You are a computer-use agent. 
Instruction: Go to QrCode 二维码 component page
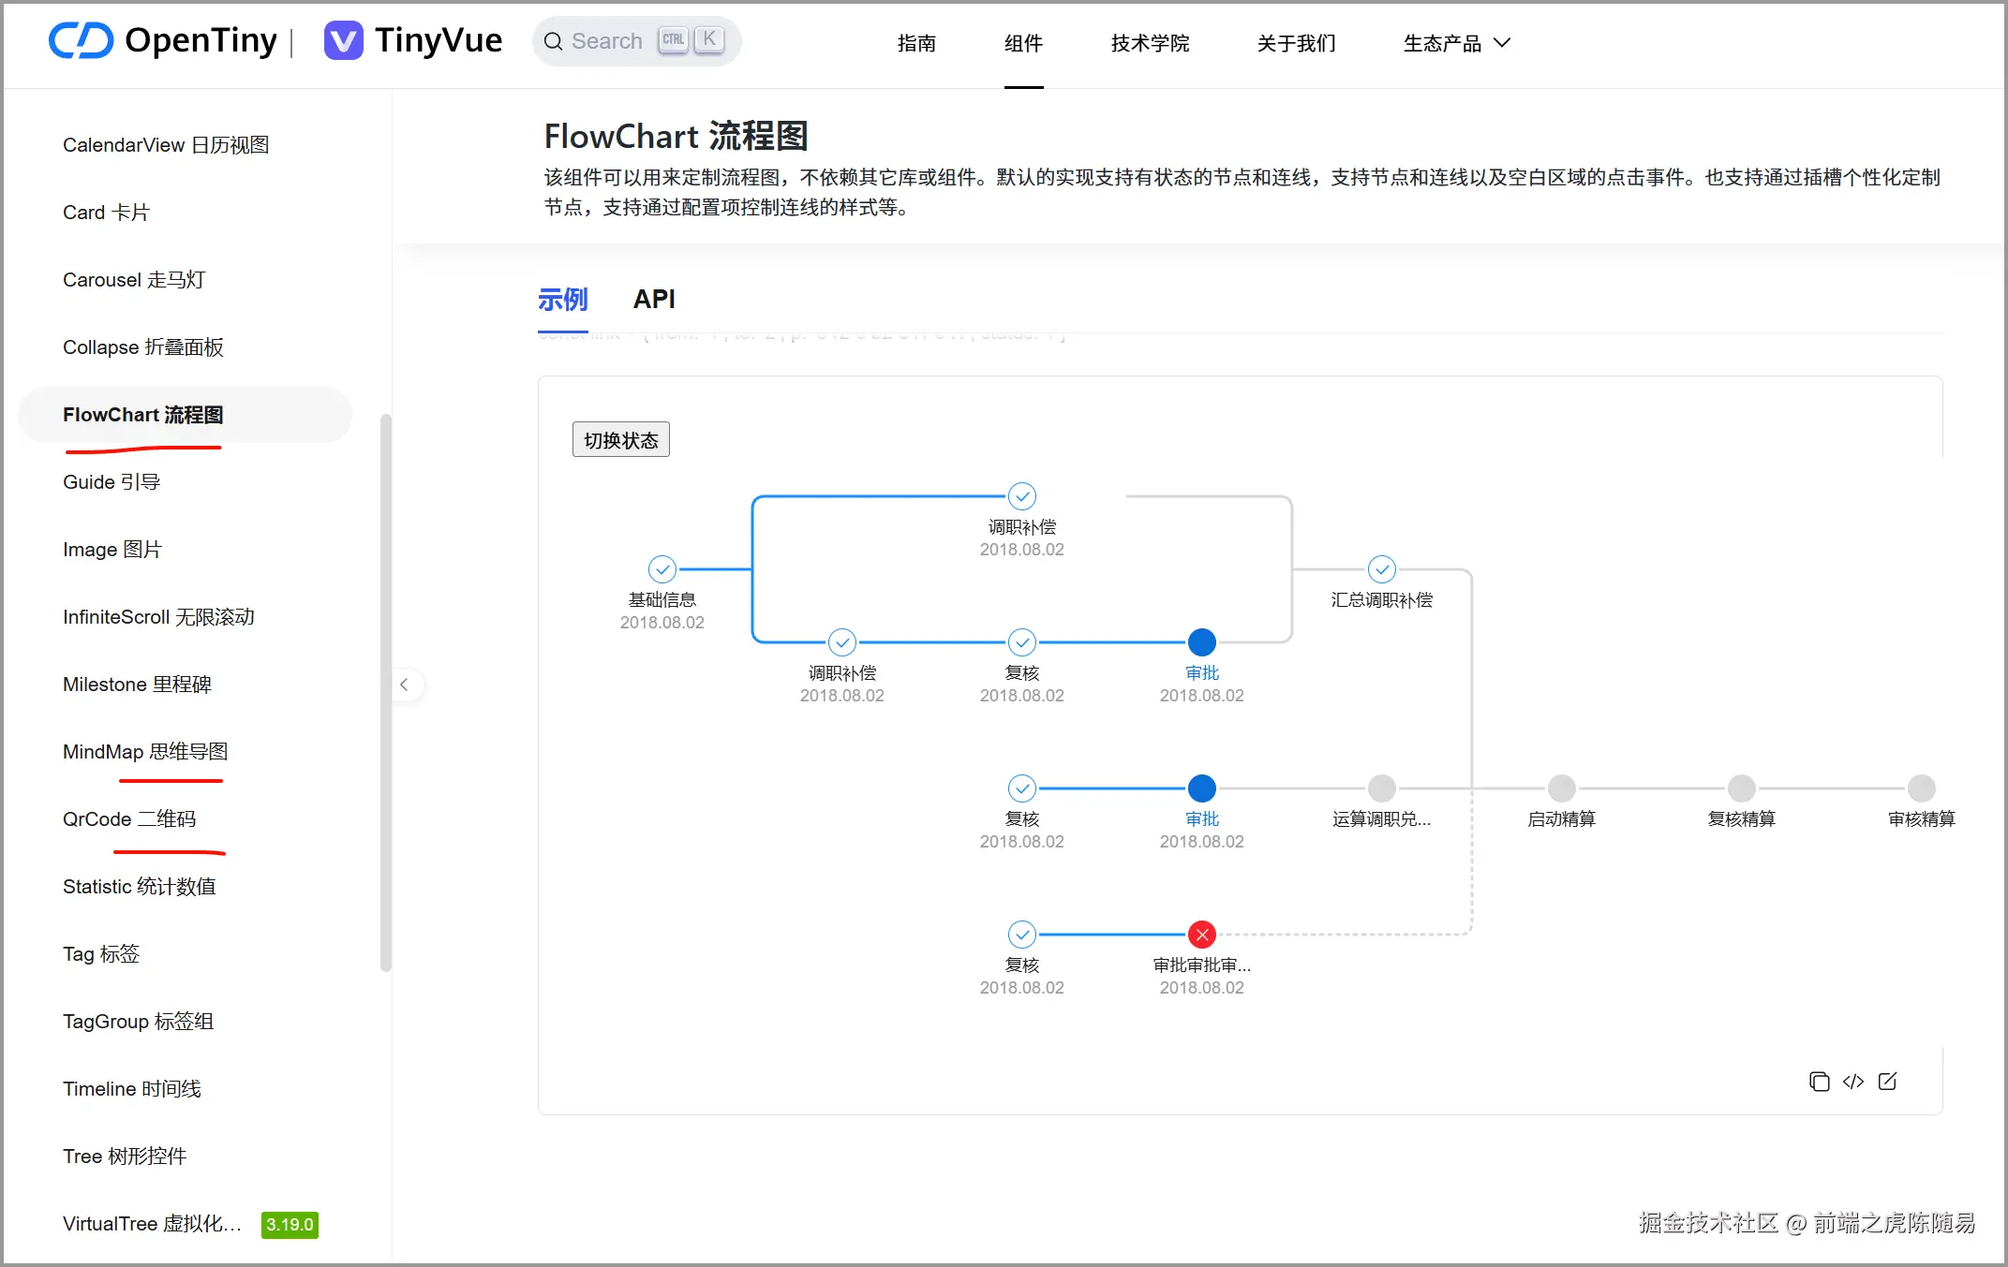coord(129,818)
